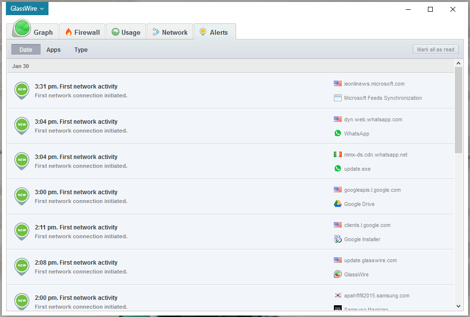Click NEW alert pin for 2:08 pm
The width and height of the screenshot is (470, 317).
click(x=22, y=266)
